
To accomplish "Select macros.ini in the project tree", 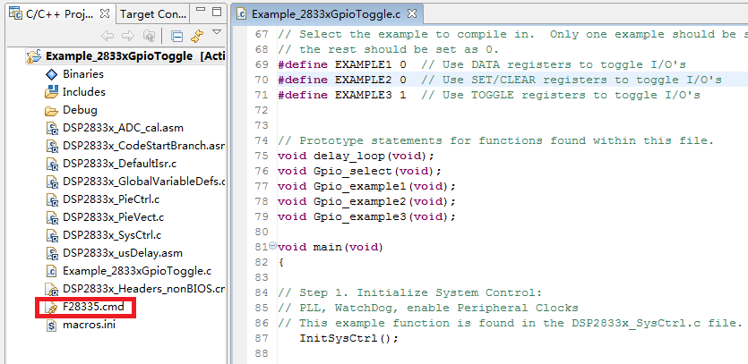I will (x=89, y=325).
